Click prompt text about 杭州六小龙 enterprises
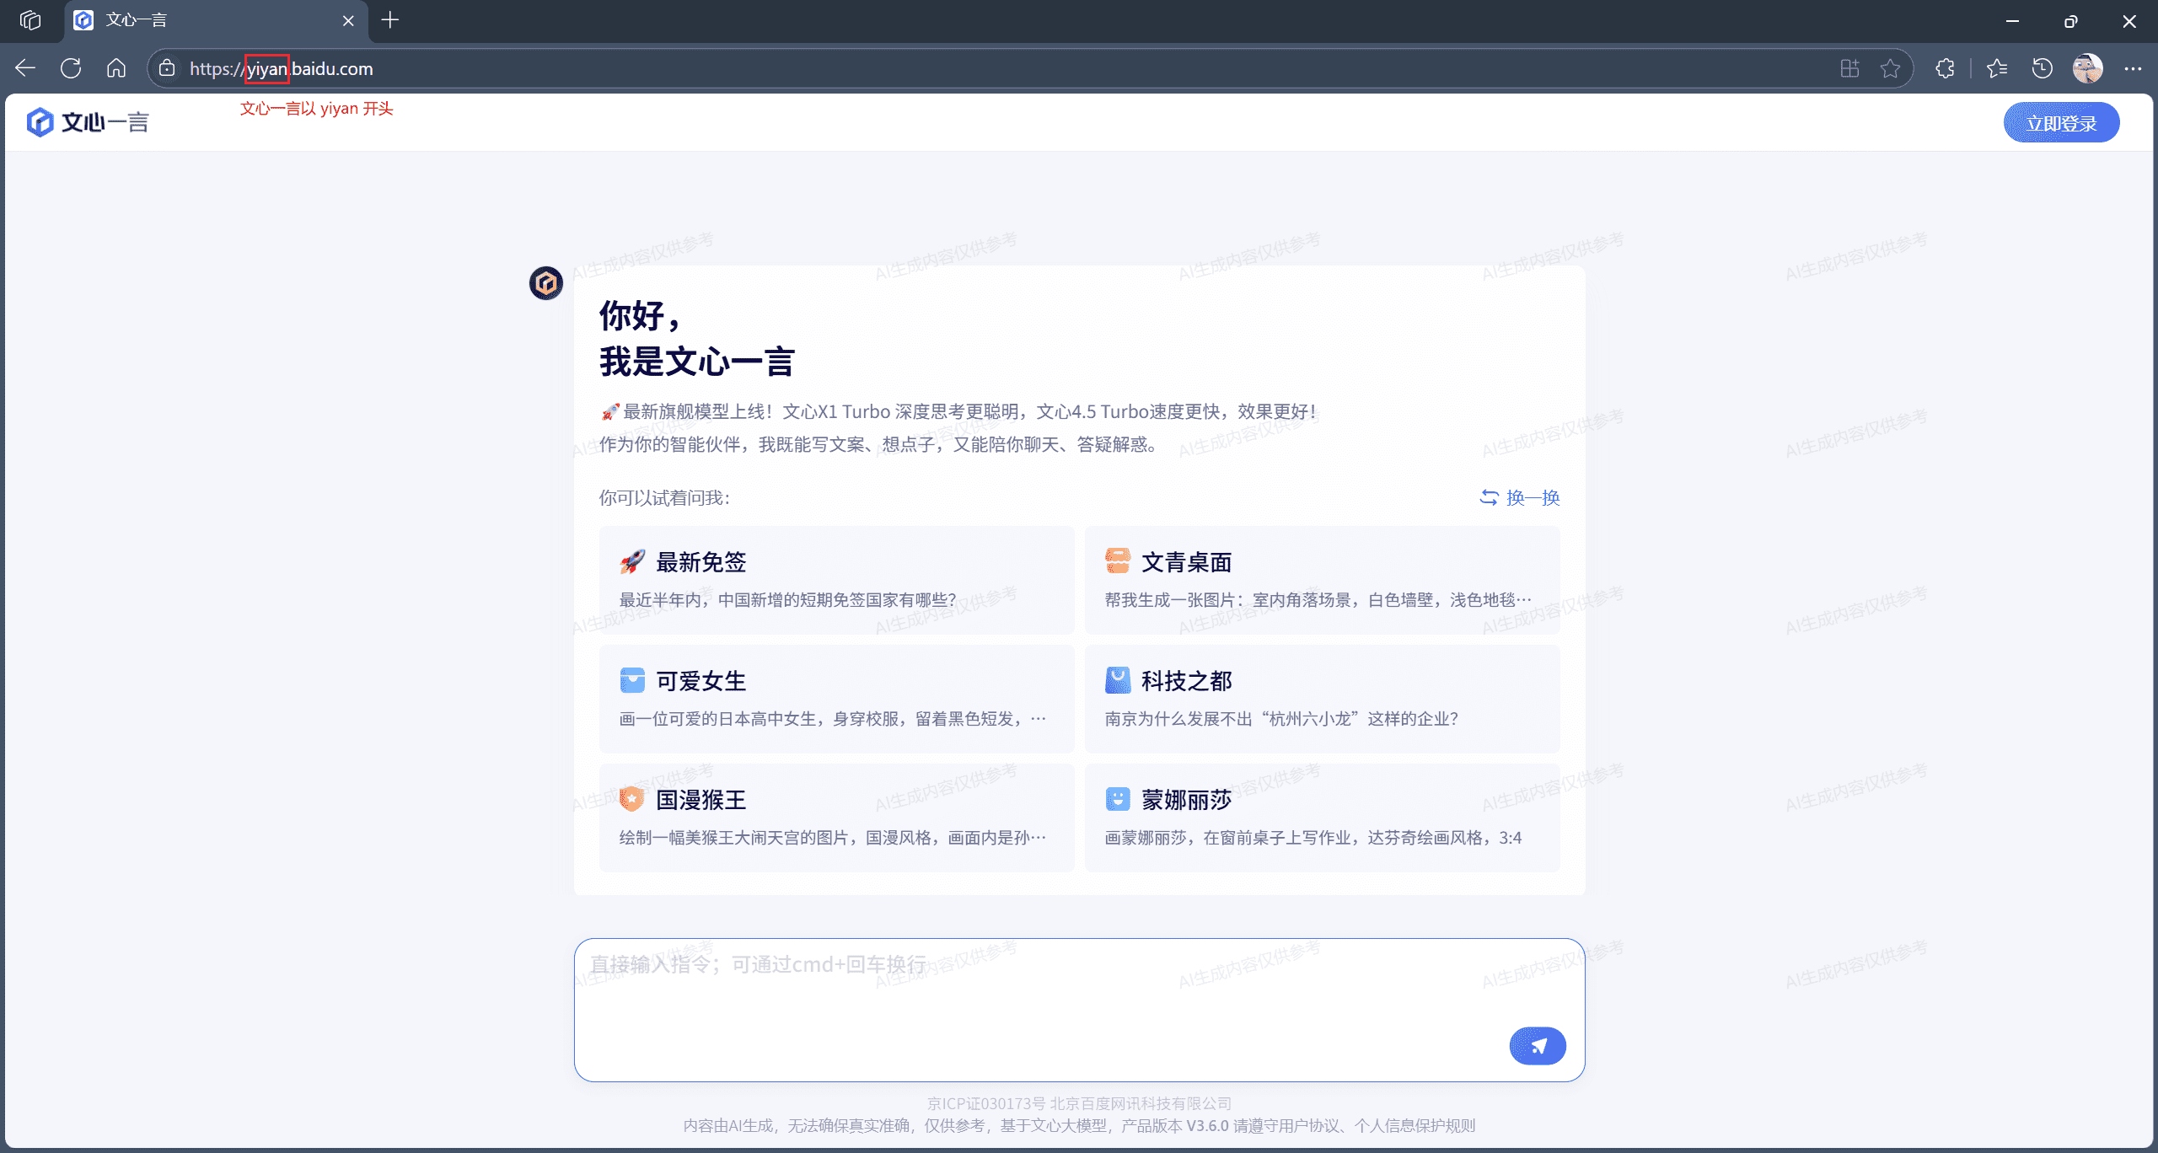The width and height of the screenshot is (2158, 1153). coord(1281,719)
